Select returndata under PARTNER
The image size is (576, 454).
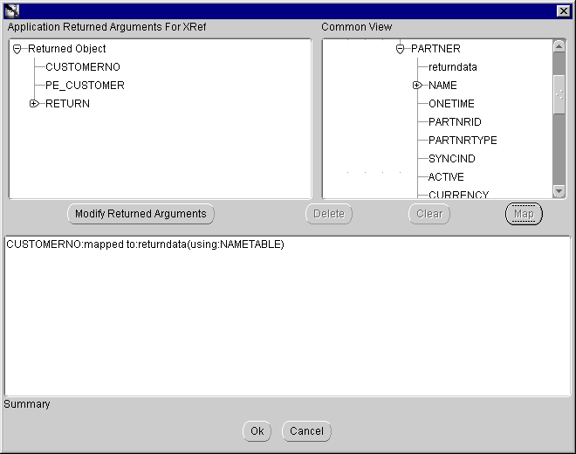[452, 67]
